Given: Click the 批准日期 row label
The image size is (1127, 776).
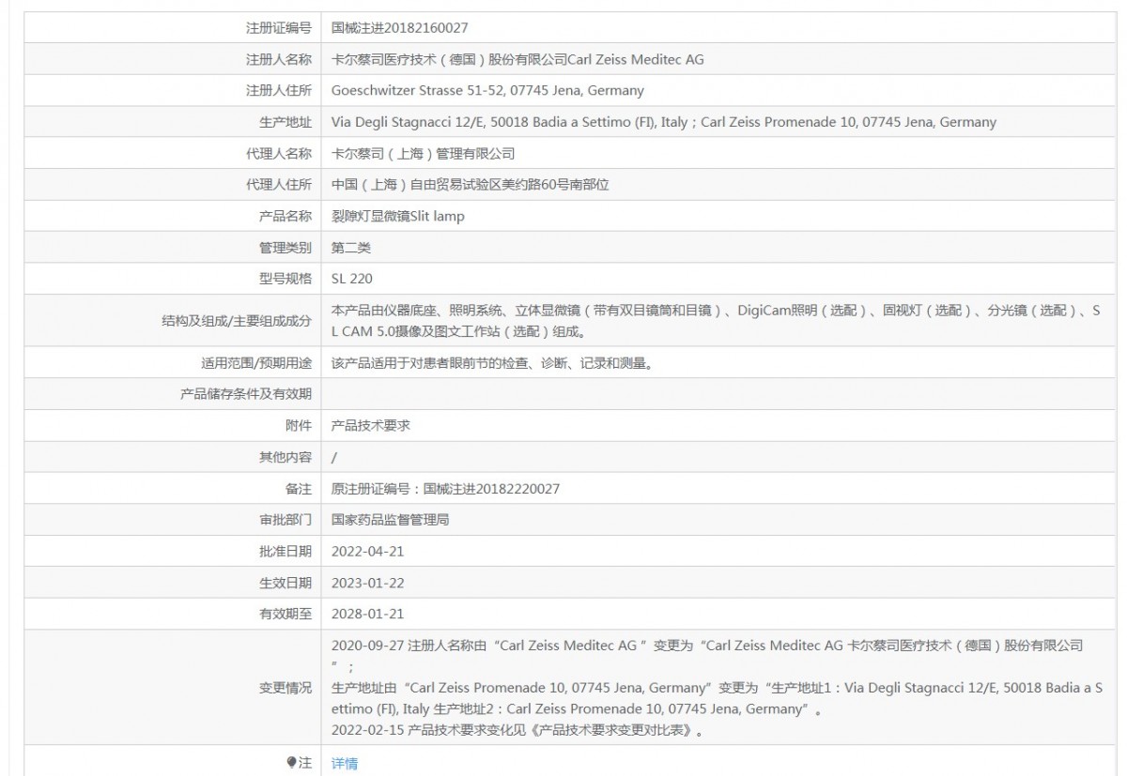Looking at the screenshot, I should point(286,552).
